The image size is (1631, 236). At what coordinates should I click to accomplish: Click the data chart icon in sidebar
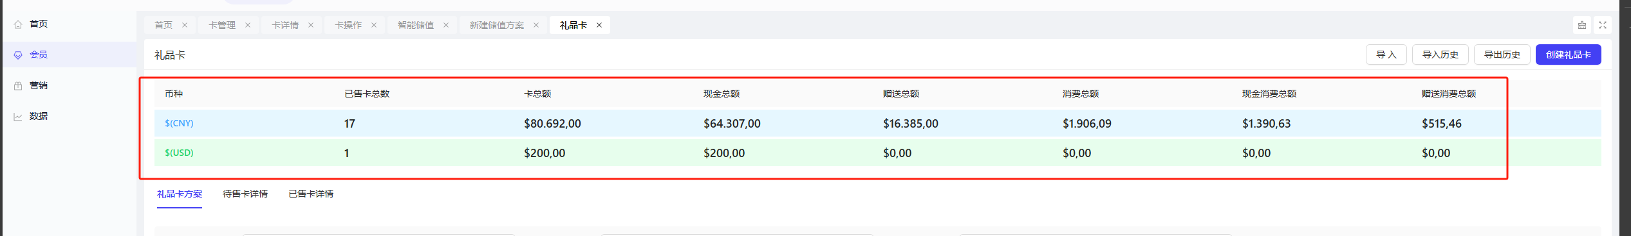18,117
